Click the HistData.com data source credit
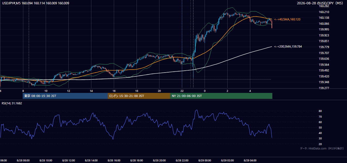 [322, 148]
